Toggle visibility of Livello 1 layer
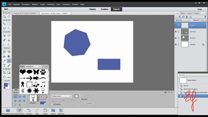The height and width of the screenshot is (117, 208). tap(176, 25)
